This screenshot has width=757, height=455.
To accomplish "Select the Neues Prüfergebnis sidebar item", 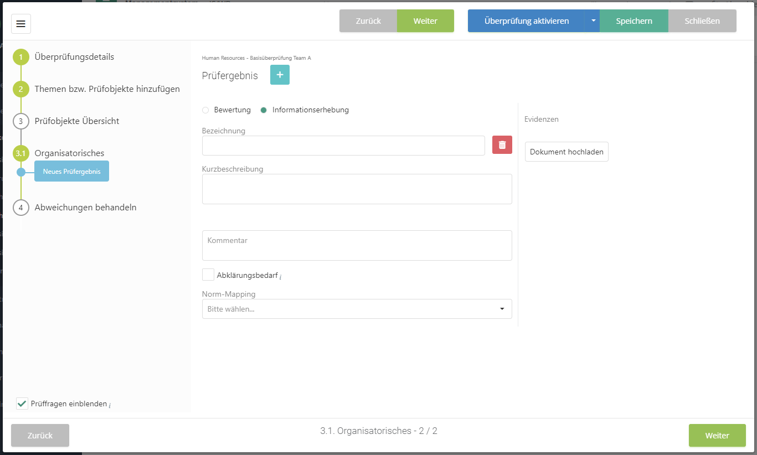I will click(72, 172).
